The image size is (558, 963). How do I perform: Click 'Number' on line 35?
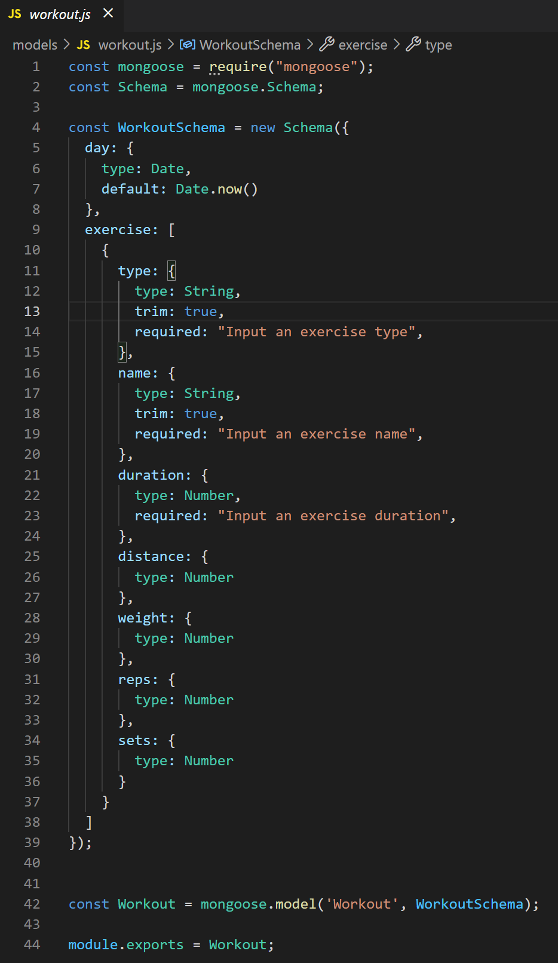[x=209, y=760]
